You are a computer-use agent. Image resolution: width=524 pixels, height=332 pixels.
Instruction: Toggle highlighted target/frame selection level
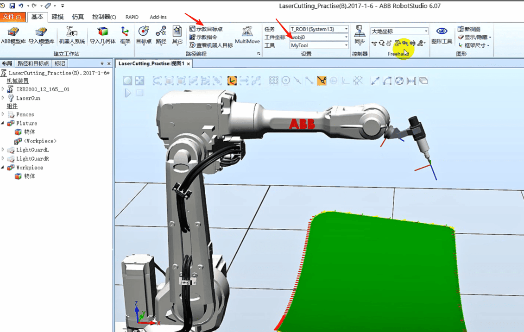pos(232,81)
